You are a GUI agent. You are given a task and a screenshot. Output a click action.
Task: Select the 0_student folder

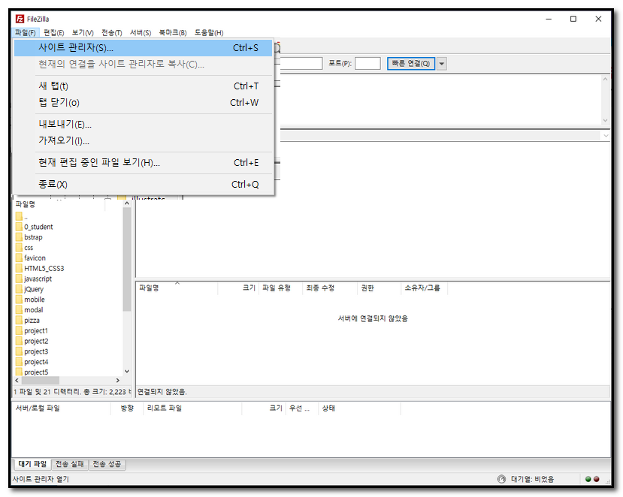(38, 227)
